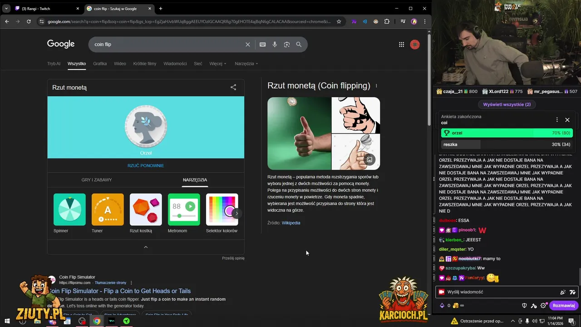Open OBS Studio from the taskbar
Viewport: 581px width, 327px height.
point(82,321)
